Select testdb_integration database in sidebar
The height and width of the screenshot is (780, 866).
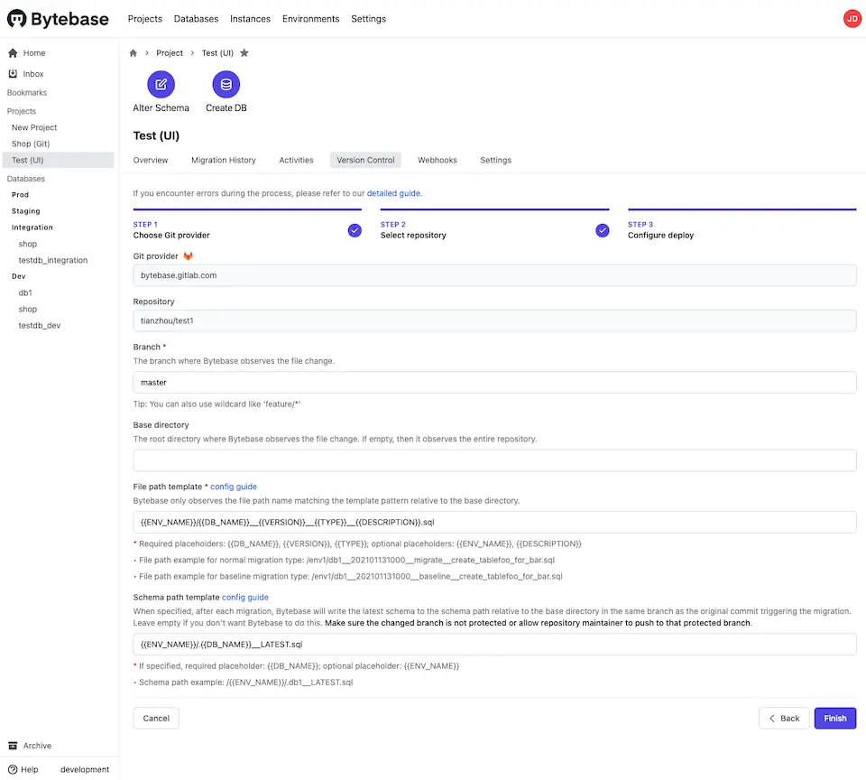53,260
